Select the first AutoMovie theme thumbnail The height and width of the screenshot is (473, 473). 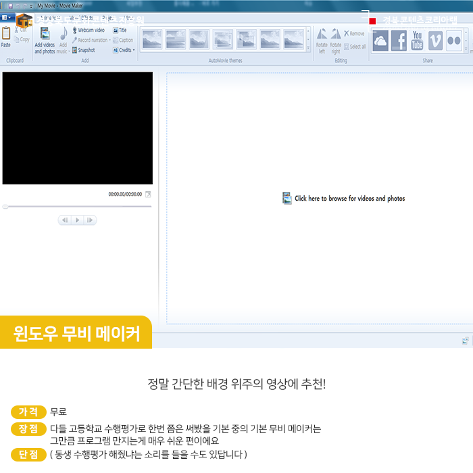click(x=152, y=39)
